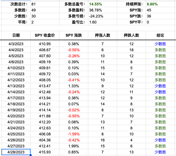The width and height of the screenshot is (176, 156).
Task: Click the 少数胜 result on 4/28/2023 row
Action: [x=160, y=152]
